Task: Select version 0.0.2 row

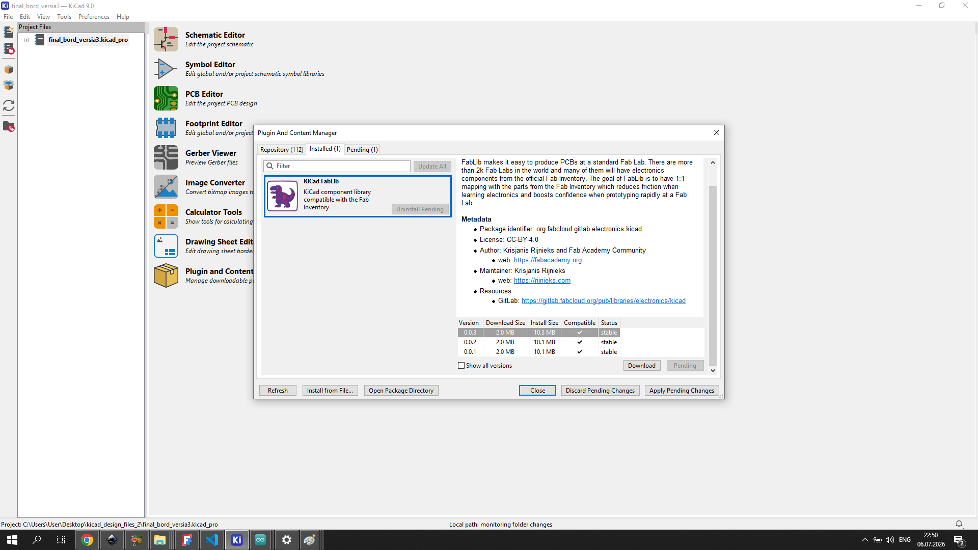Action: (x=538, y=342)
